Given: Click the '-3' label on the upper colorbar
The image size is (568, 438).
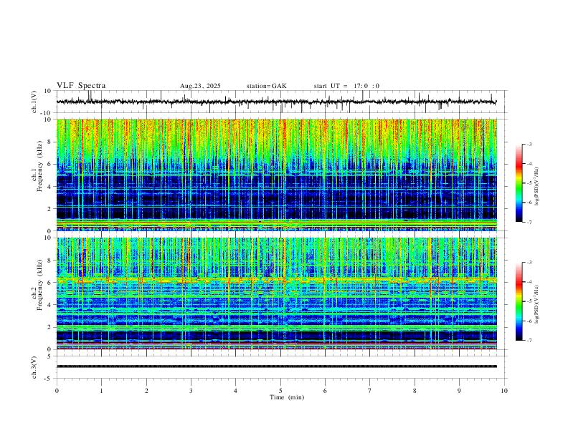Looking at the screenshot, I should [529, 144].
